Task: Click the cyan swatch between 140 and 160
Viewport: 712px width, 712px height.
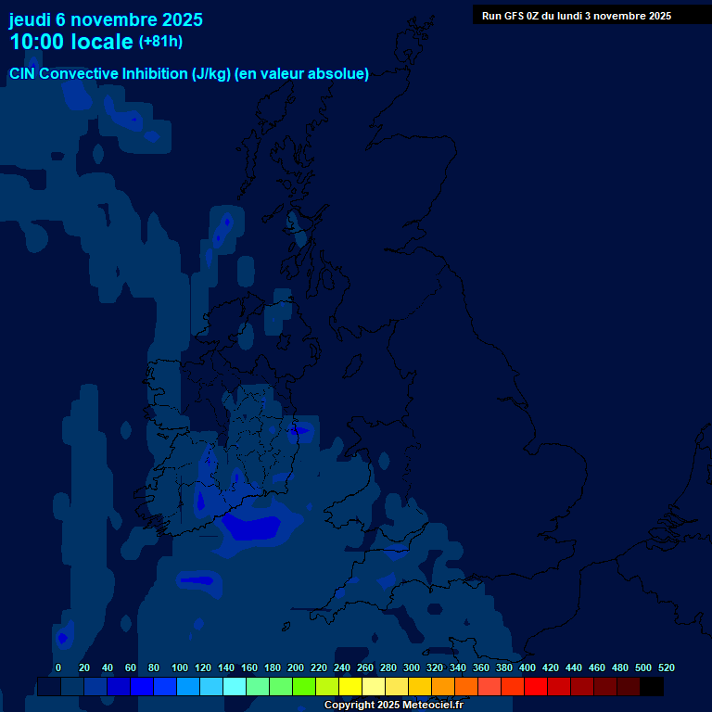Action: pyautogui.click(x=235, y=686)
